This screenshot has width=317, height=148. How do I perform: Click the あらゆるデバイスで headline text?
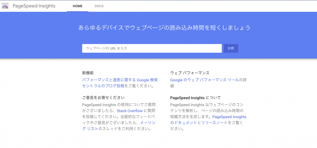tap(164, 27)
